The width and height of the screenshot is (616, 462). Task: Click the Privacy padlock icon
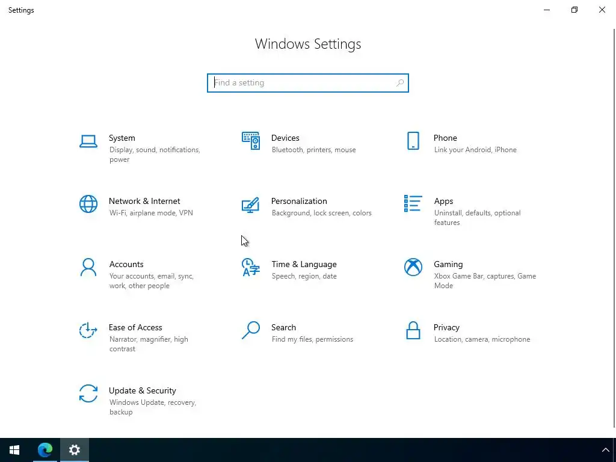(x=413, y=330)
